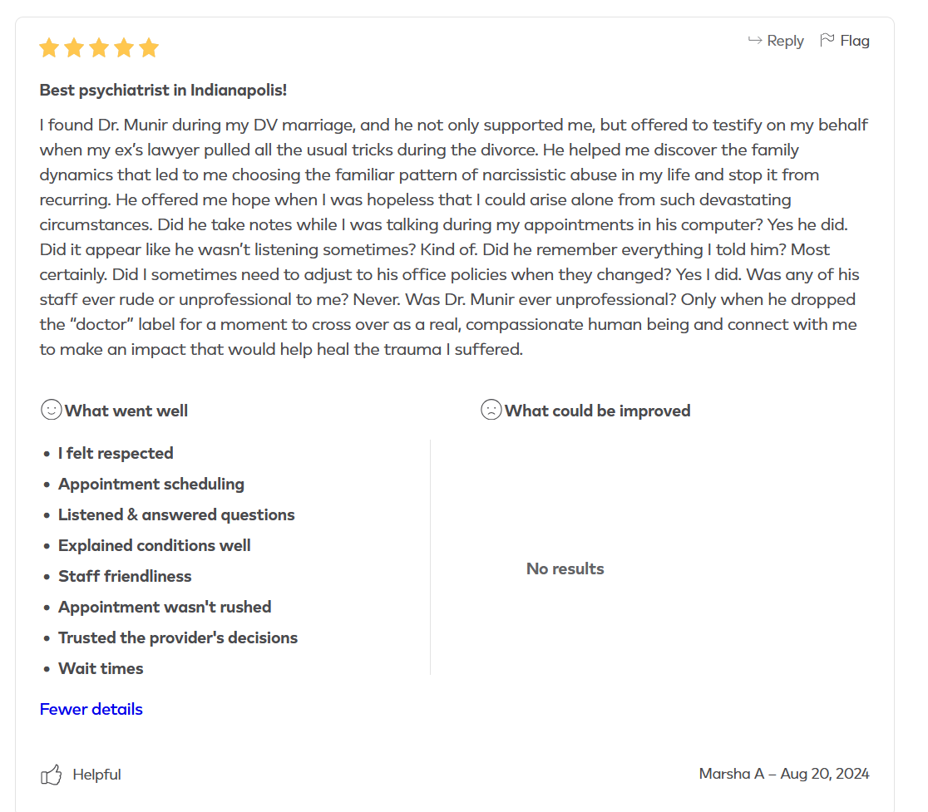Screen dimensions: 928x812
Task: Click the reply arrow icon
Action: pyautogui.click(x=755, y=41)
